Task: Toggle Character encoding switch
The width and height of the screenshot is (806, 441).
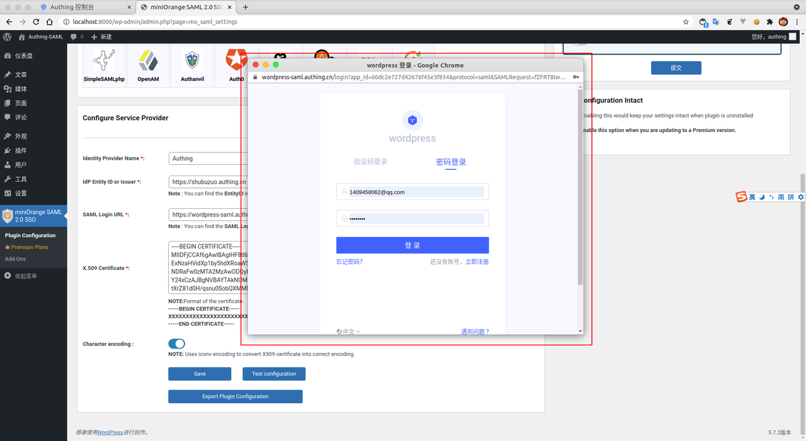Action: coord(176,343)
